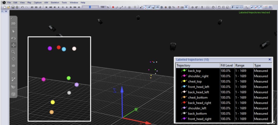Open the Capture menu
The width and height of the screenshot is (278, 125).
(38, 3)
